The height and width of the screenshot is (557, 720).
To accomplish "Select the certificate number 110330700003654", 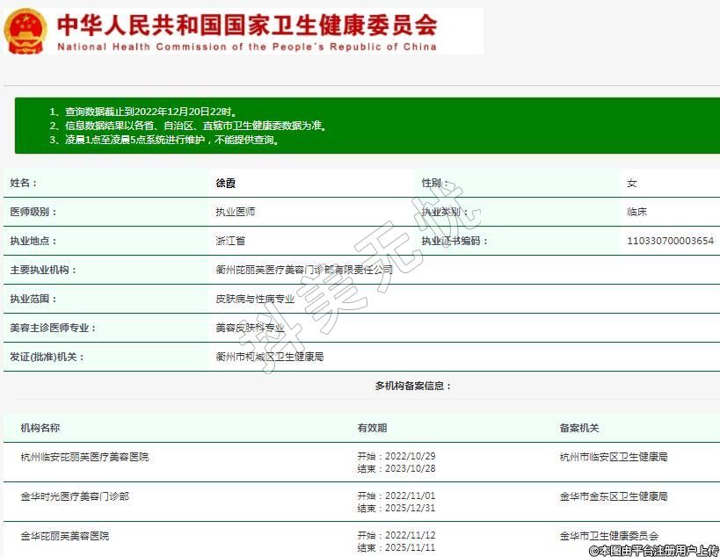I will pos(670,241).
